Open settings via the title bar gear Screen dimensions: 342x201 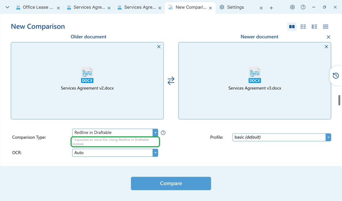point(292,7)
